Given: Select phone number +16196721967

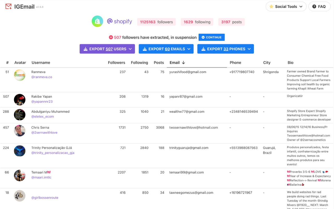Looking at the screenshot, I should pos(241,193).
